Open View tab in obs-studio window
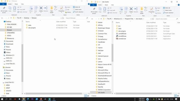Viewport: 180px width, 101px height. click(x=112, y=5)
